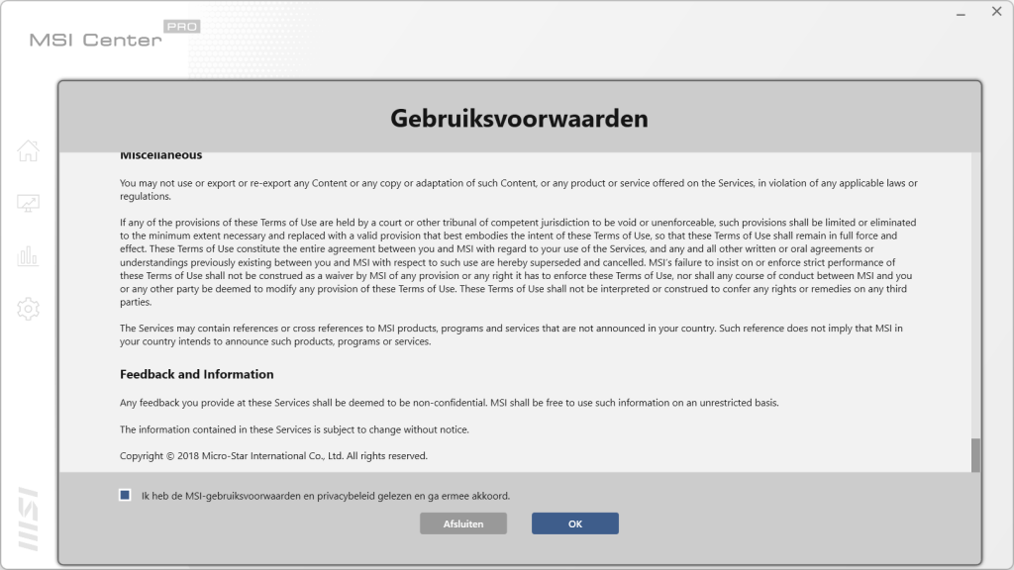Viewport: 1014px width, 570px height.
Task: Open the Home page from the sidebar
Action: coord(28,150)
